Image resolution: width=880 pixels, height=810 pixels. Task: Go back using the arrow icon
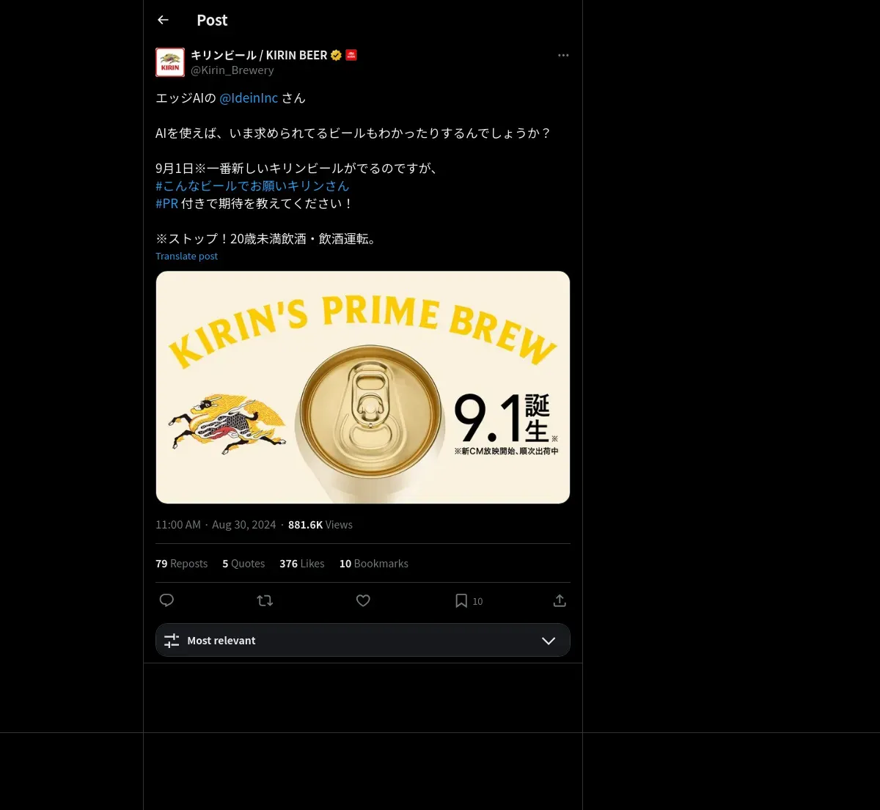click(x=163, y=21)
